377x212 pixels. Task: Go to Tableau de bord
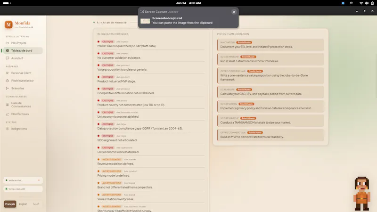click(23, 51)
